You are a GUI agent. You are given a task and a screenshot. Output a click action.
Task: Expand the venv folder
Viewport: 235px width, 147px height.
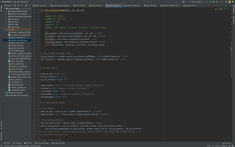pyautogui.click(x=7, y=29)
